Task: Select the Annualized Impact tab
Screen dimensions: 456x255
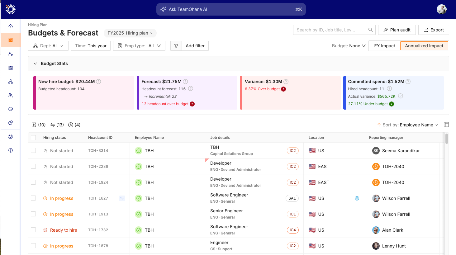Action: point(424,46)
